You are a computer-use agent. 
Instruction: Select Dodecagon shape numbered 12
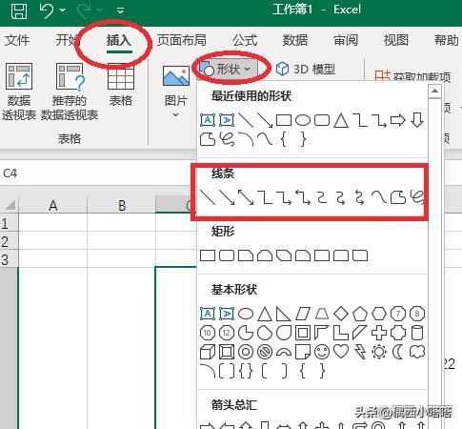click(x=227, y=333)
